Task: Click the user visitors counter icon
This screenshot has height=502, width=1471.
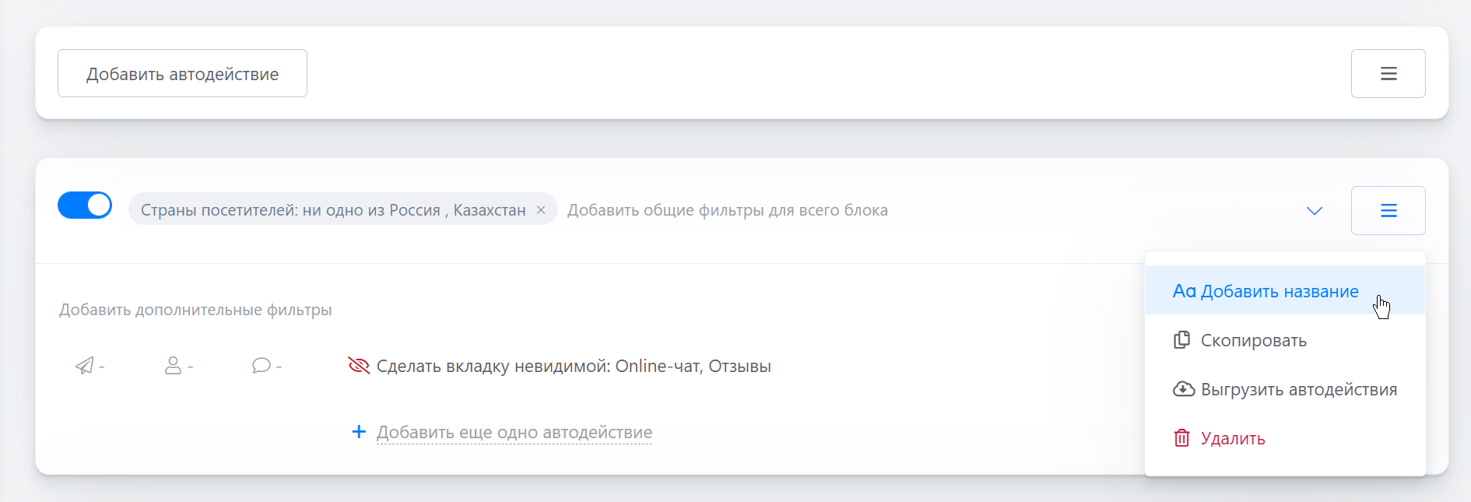Action: pyautogui.click(x=173, y=366)
